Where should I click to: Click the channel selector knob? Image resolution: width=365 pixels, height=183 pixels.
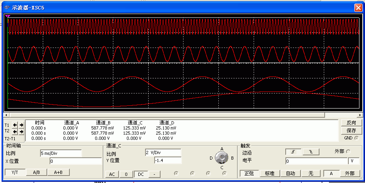(222, 158)
